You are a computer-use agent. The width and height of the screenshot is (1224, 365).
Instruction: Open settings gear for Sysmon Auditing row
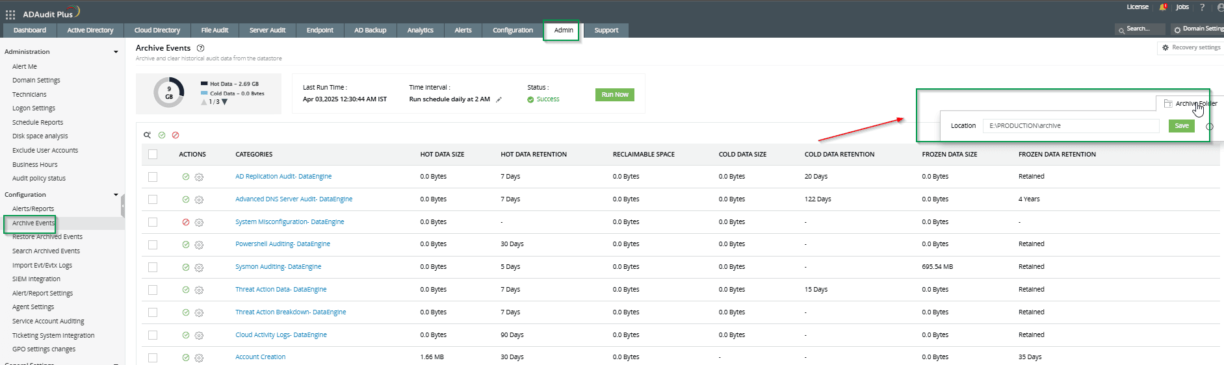(200, 267)
